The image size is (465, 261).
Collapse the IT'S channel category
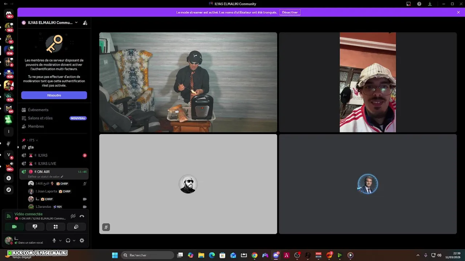click(x=32, y=140)
